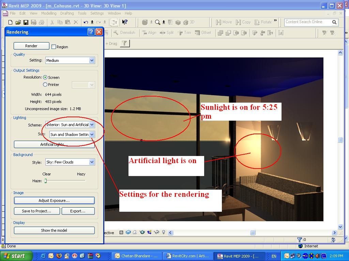Click the Save disk icon
The image size is (349, 261).
tap(26, 22)
